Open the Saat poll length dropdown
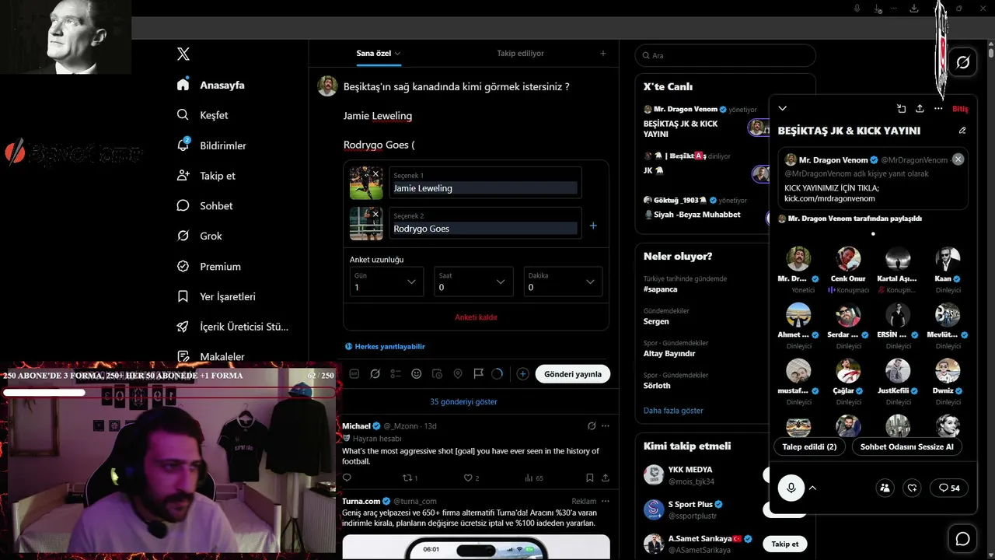Viewport: 995px width, 560px height. [473, 282]
